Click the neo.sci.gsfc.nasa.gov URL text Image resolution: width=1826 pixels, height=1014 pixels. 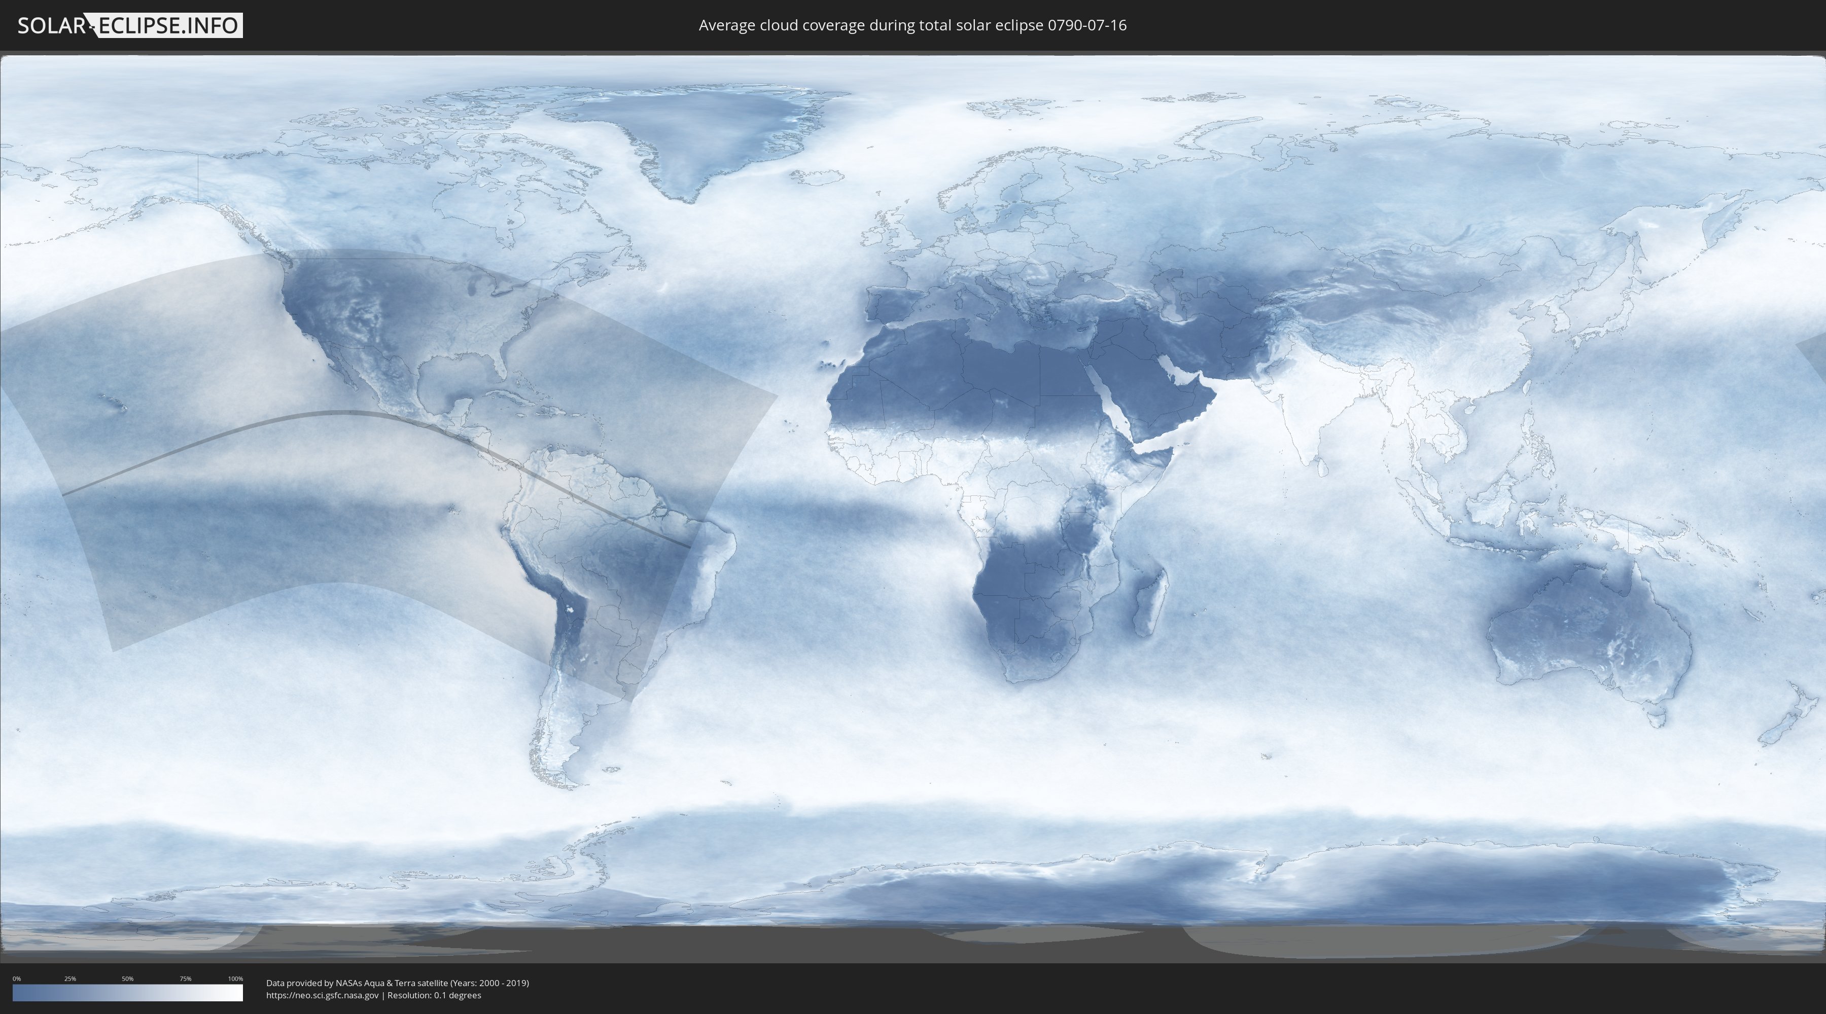(323, 995)
